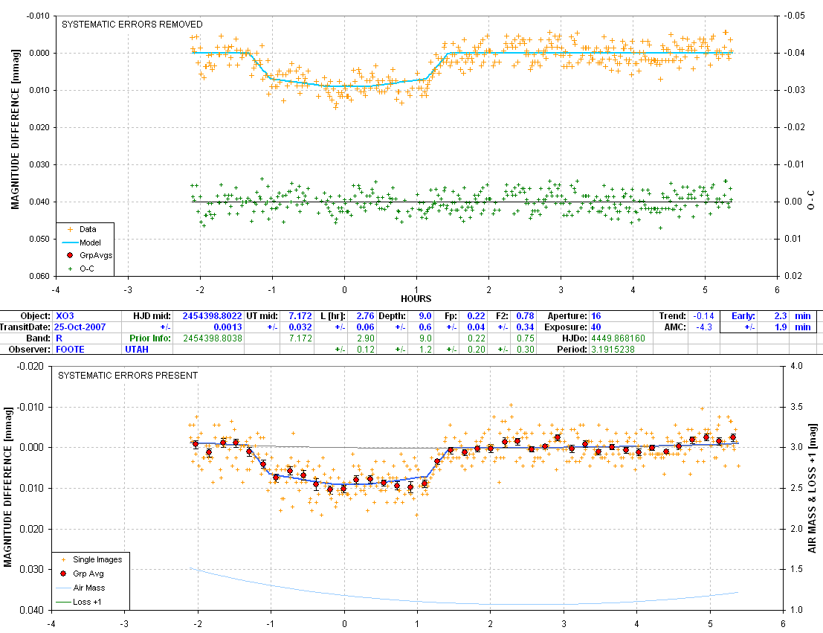
Task: Select the Exposure label cell
Action: click(x=565, y=327)
